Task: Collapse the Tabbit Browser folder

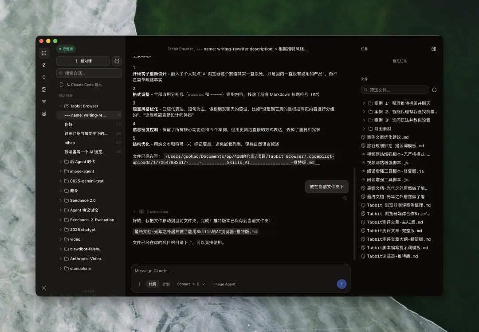Action: [61, 106]
